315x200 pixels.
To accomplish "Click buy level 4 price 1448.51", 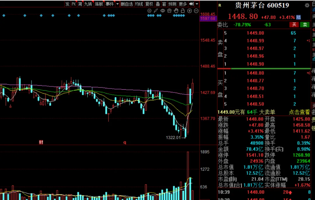I will (255, 97).
